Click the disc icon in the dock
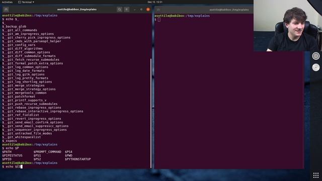 pyautogui.click(x=316, y=67)
